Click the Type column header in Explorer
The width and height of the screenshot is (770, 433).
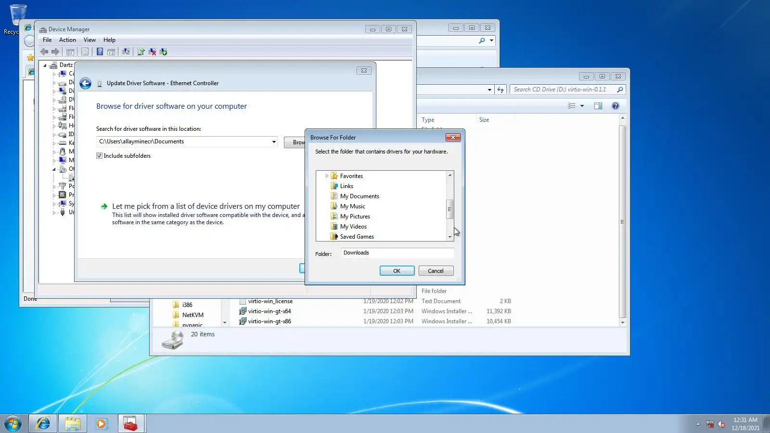coord(428,120)
